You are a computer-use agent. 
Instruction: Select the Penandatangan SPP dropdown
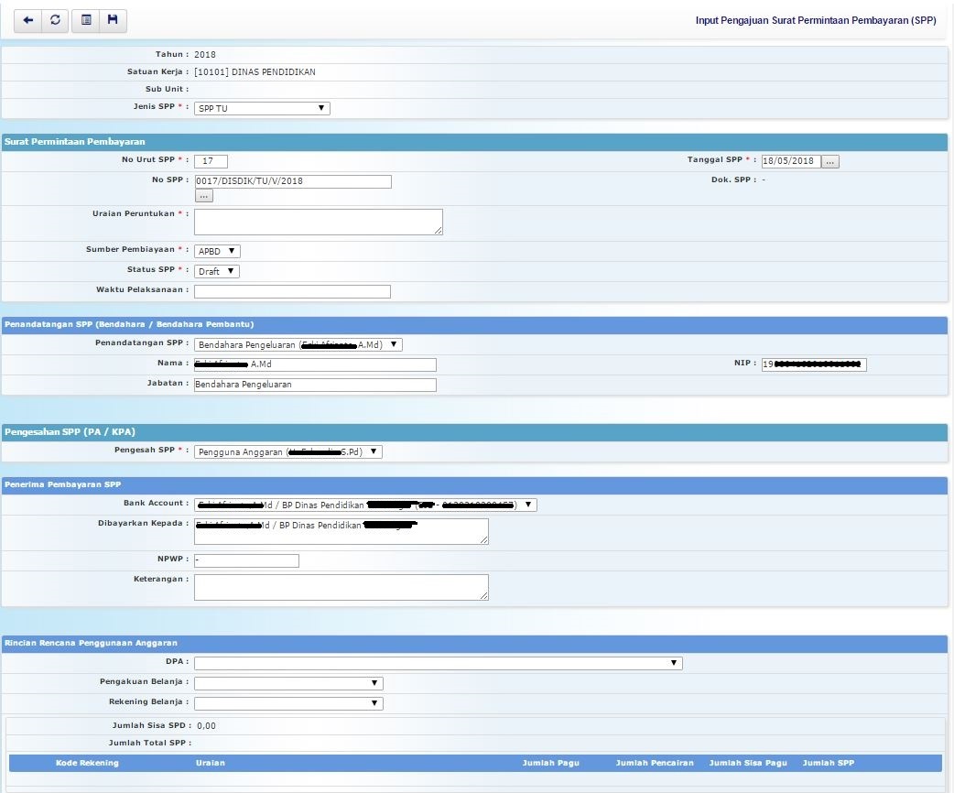tap(298, 345)
